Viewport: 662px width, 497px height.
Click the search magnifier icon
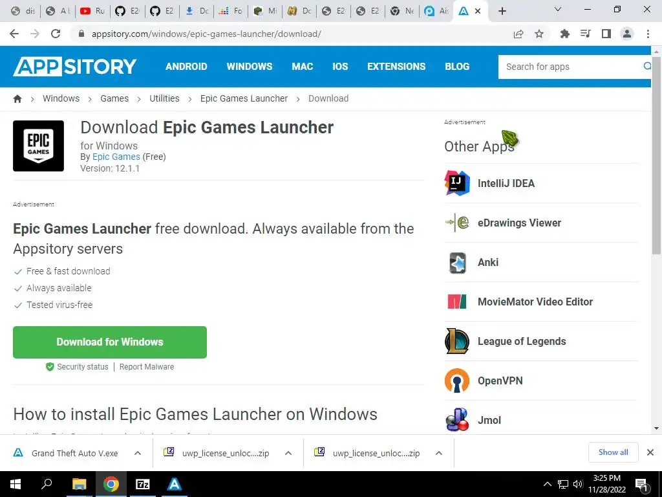[x=646, y=67]
